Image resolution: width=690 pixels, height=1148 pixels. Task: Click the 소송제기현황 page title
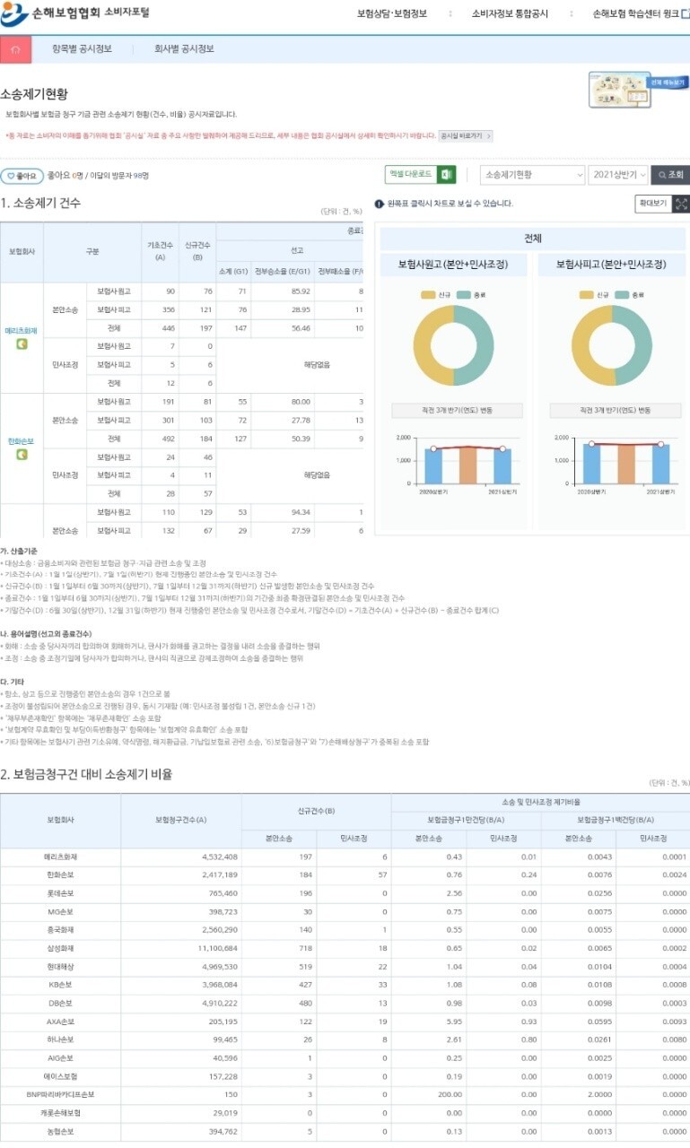(34, 93)
